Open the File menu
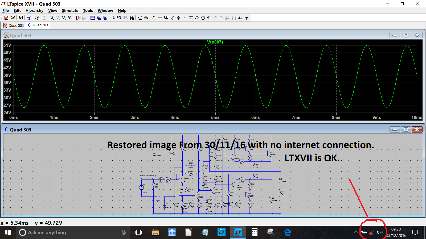The height and width of the screenshot is (239, 426). [x=6, y=11]
